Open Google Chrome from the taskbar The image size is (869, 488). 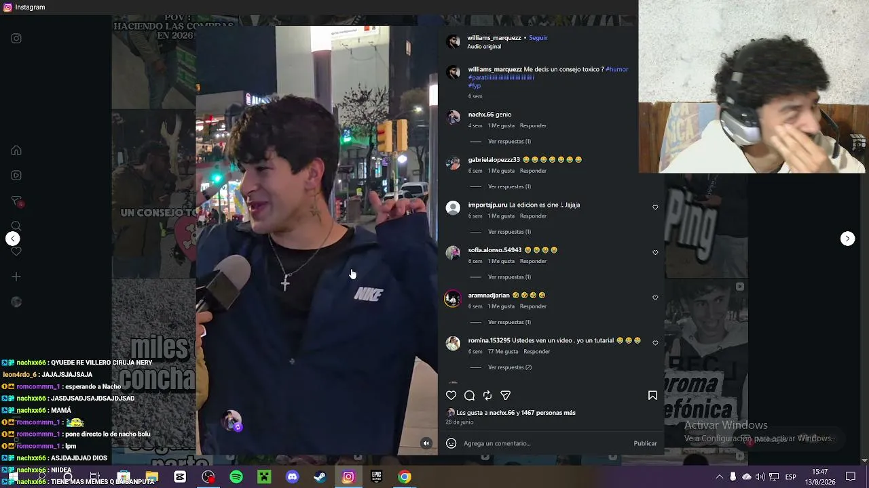[404, 477]
